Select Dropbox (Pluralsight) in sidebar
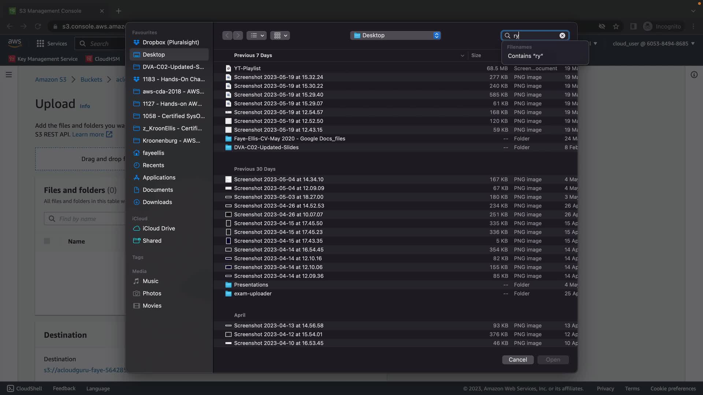The height and width of the screenshot is (395, 703). pyautogui.click(x=171, y=42)
